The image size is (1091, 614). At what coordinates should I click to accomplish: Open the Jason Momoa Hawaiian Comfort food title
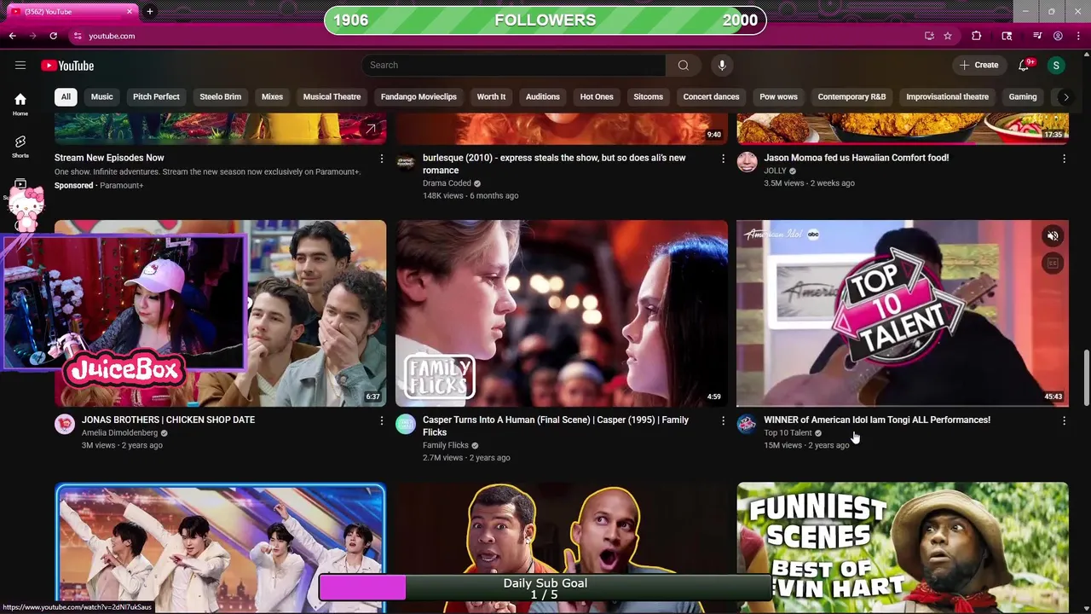coord(856,158)
